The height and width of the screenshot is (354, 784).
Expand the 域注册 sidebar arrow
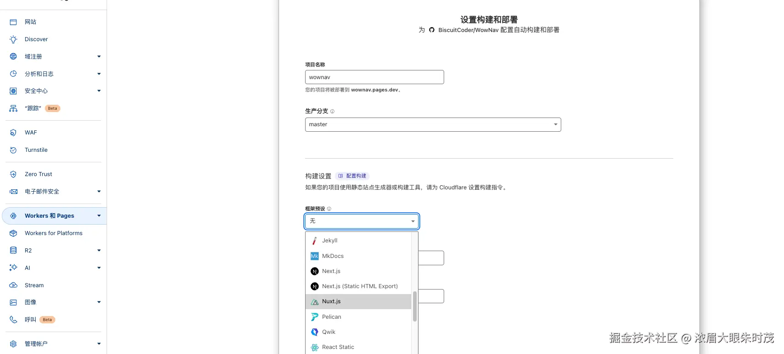(99, 57)
